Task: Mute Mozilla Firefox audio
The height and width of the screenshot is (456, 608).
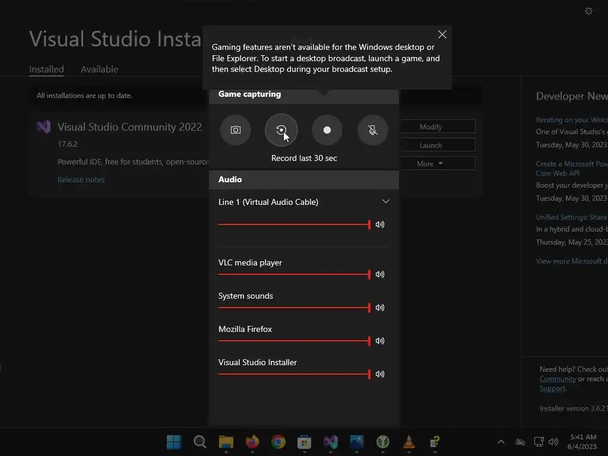Action: (380, 341)
